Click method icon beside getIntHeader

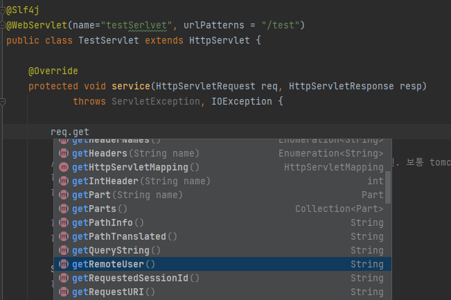click(x=64, y=181)
